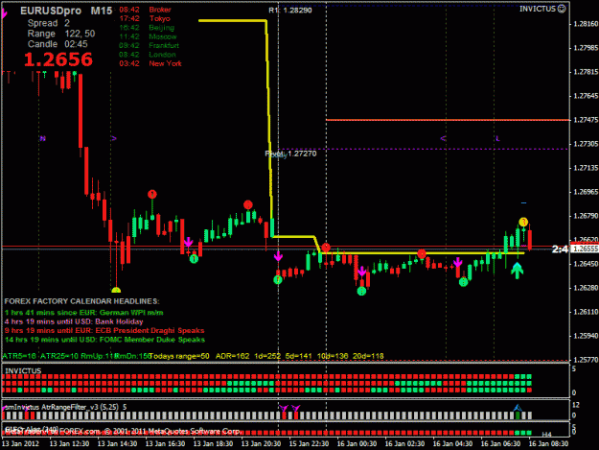Select the rightmost magenta down arrow in the main chart
This screenshot has height=450, width=599.
458,262
